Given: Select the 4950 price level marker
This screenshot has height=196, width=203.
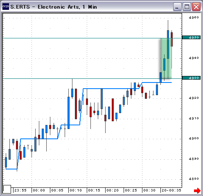Looking at the screenshot, I should (191, 38).
